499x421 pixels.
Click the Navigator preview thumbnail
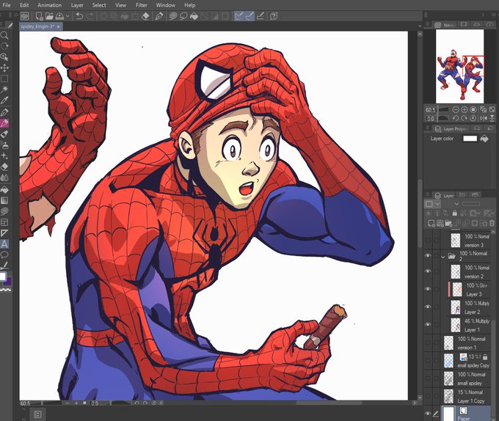[x=459, y=66]
